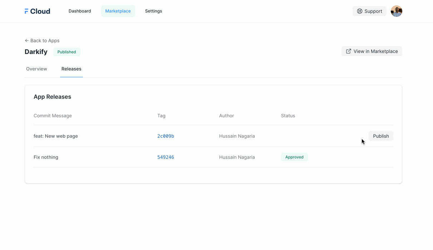
Task: Open the Dashboard menu item
Action: 80,11
